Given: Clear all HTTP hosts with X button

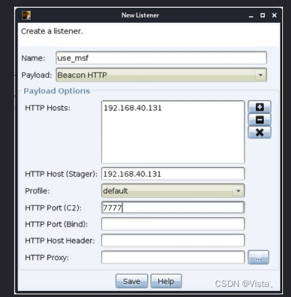Looking at the screenshot, I should click(x=259, y=132).
